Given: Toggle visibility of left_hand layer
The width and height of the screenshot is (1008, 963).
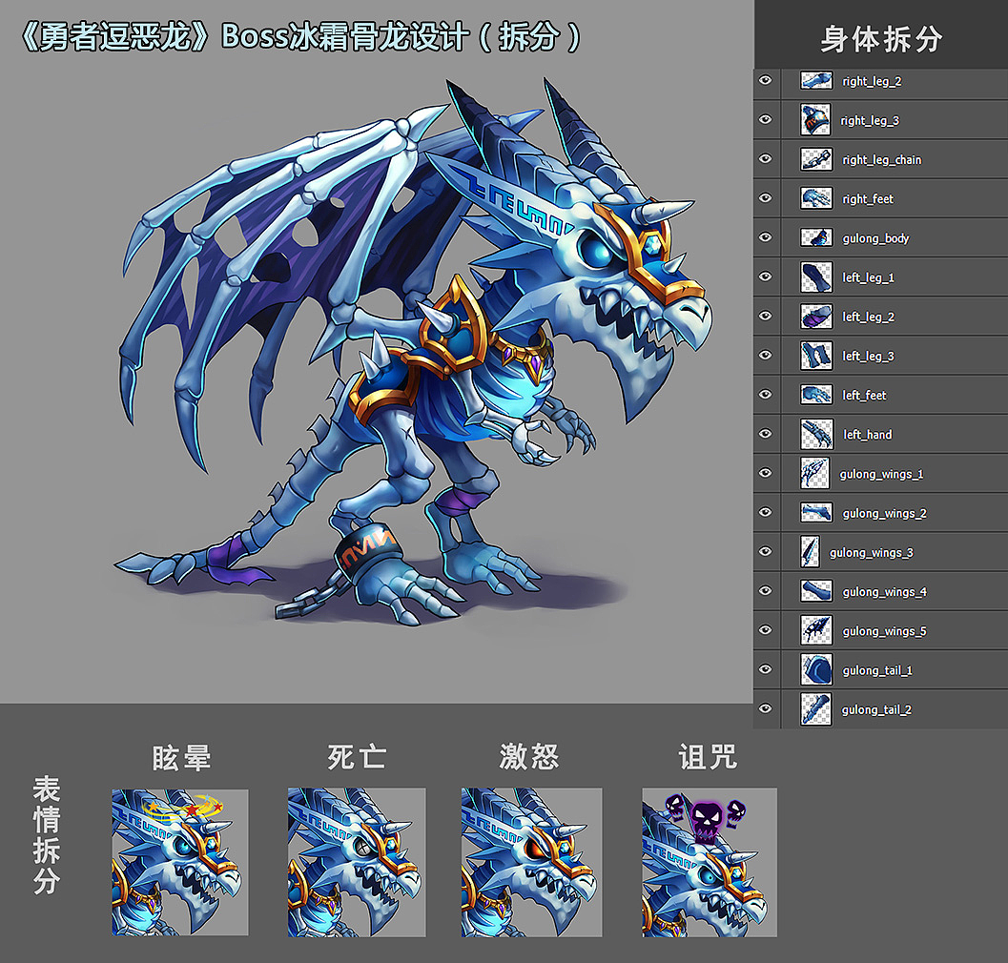Looking at the screenshot, I should 765,433.
